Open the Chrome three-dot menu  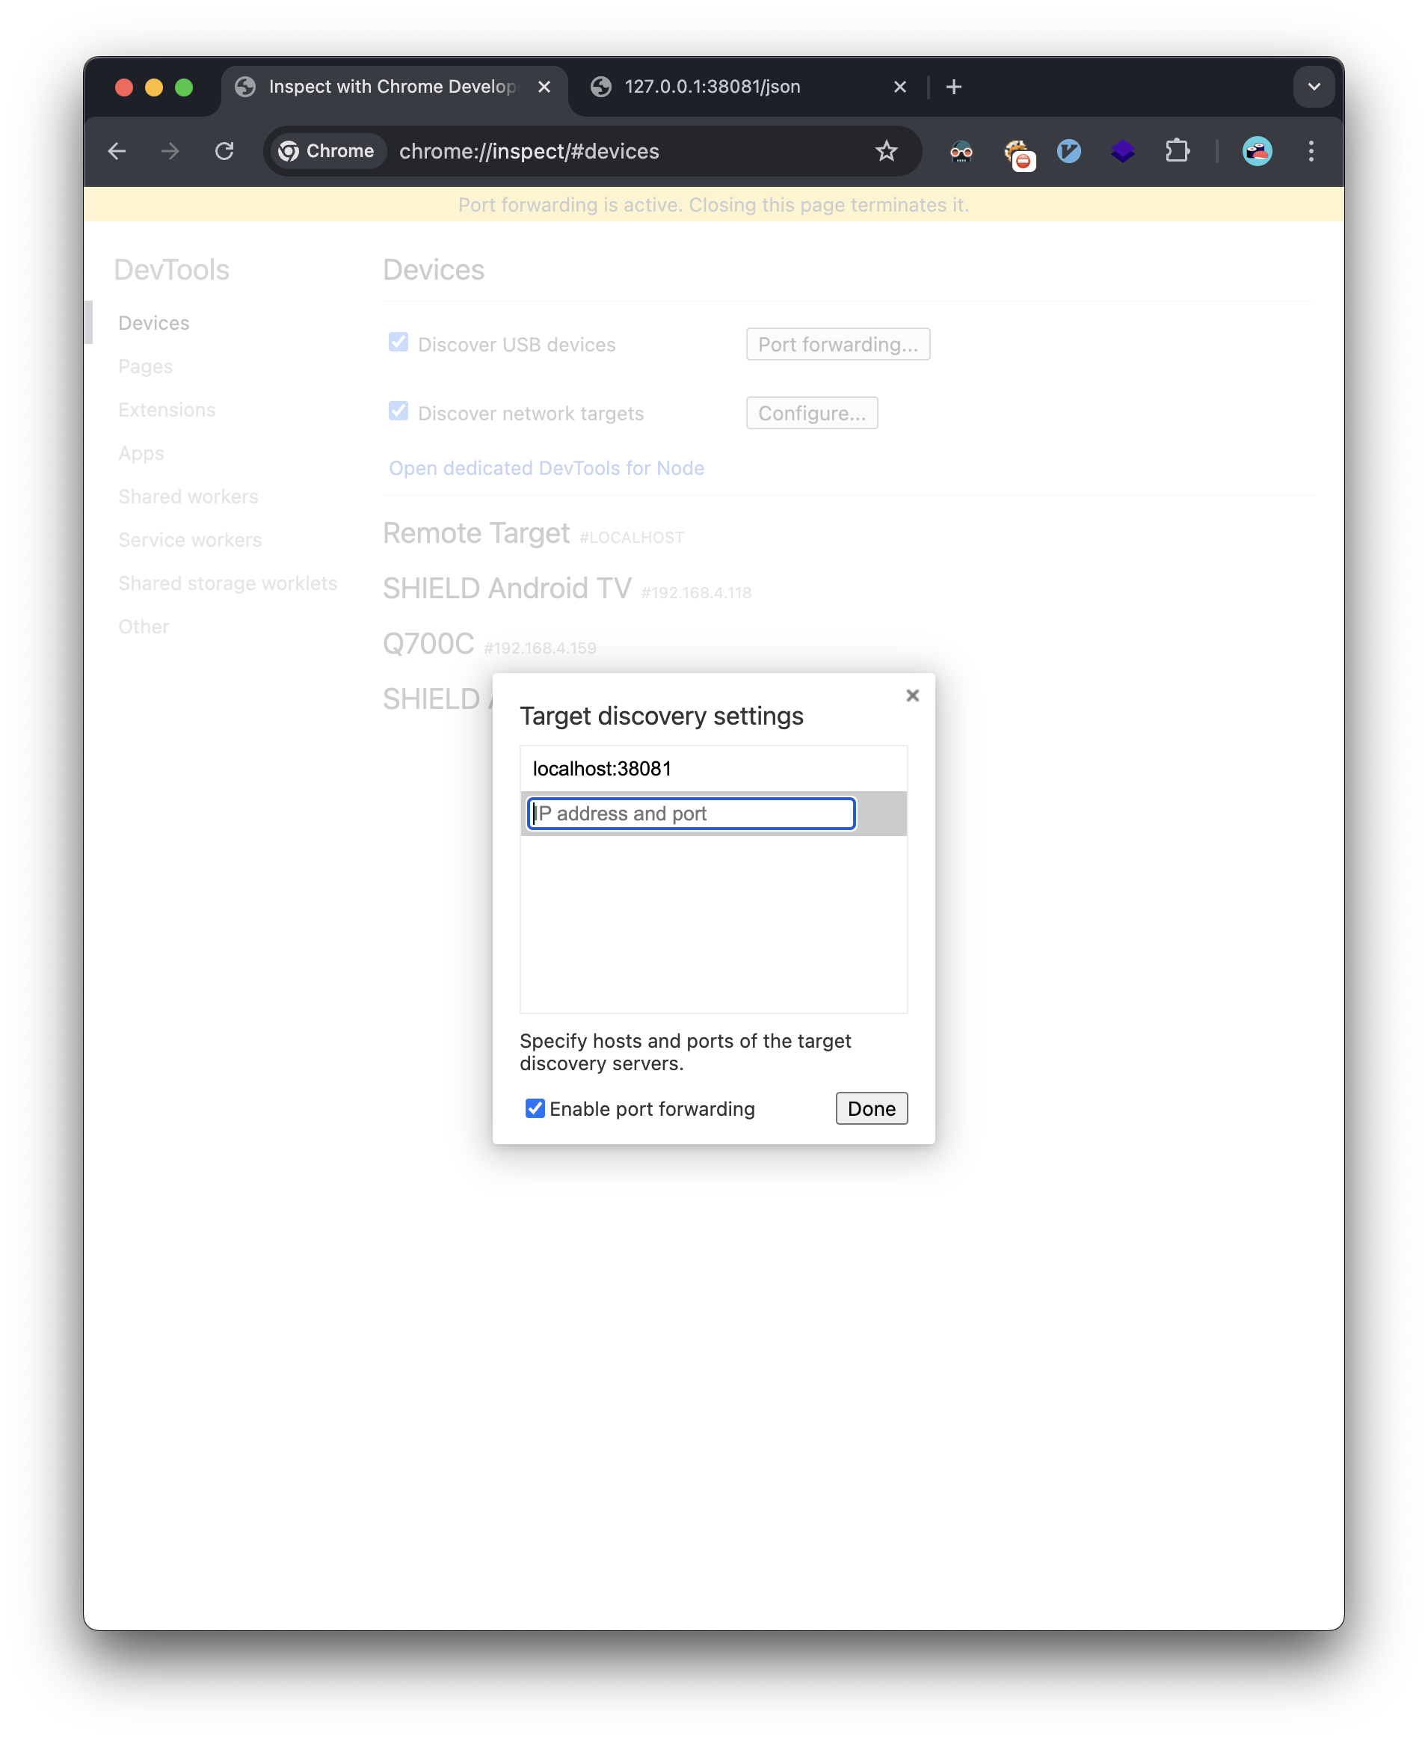[1311, 151]
